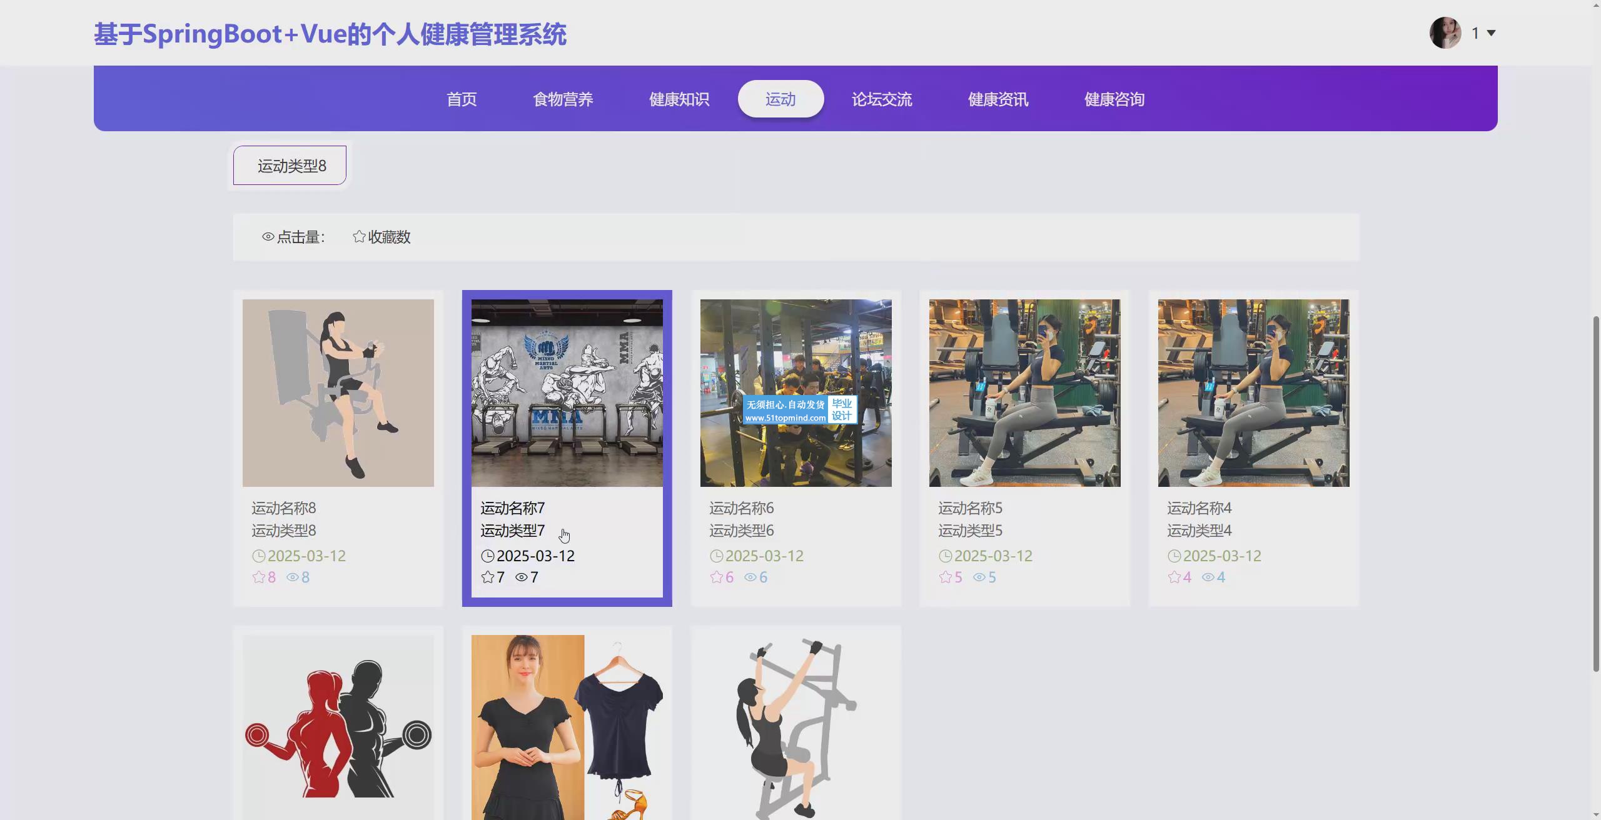Open the 论坛交流 menu item
Image resolution: width=1601 pixels, height=820 pixels.
[881, 99]
